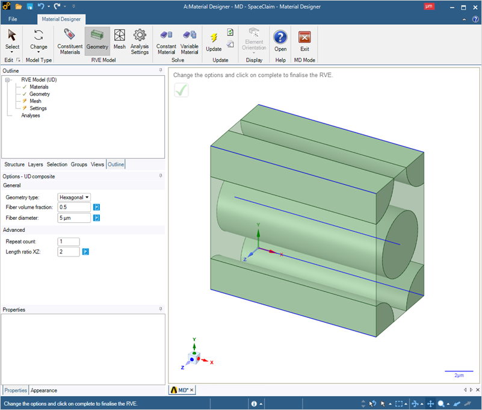This screenshot has width=482, height=410.
Task: Exit Material Designer mode
Action: pyautogui.click(x=304, y=41)
